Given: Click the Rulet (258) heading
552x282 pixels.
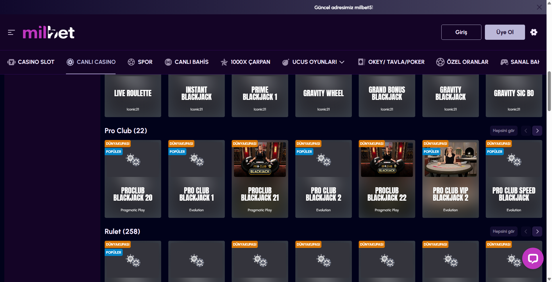Looking at the screenshot, I should click(x=122, y=231).
